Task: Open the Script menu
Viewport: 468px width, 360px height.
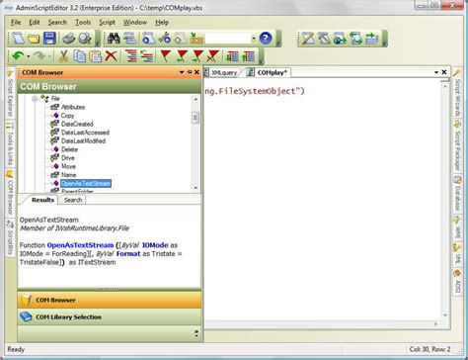Action: coord(107,23)
